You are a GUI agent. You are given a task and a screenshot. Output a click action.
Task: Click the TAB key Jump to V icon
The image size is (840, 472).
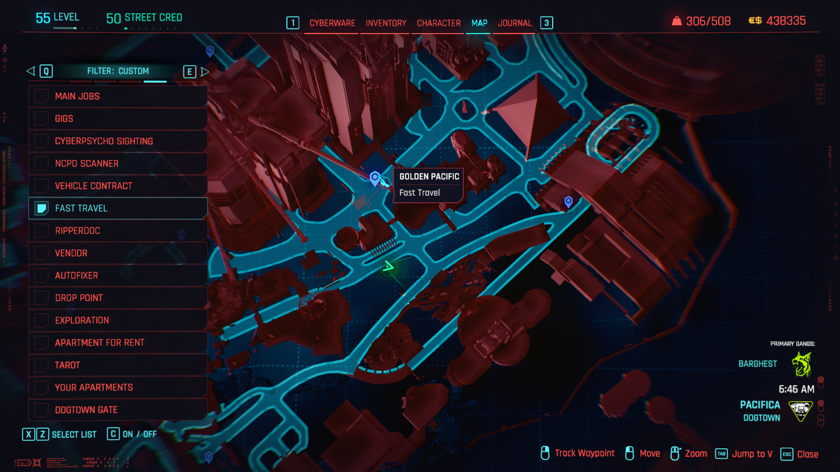721,454
